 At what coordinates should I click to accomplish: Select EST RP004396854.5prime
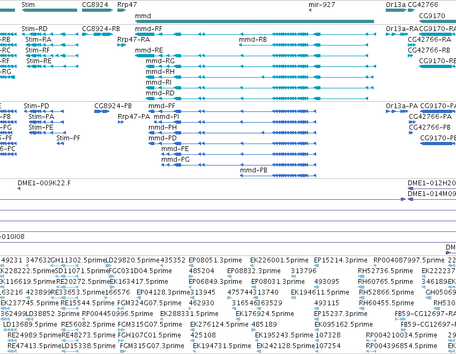tap(371, 351)
